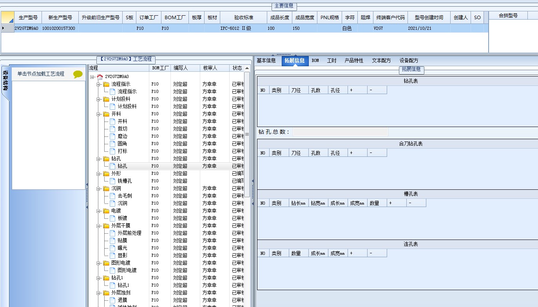538x307 pixels.
Task: Collapse the root node 2V2G7ZM9A0
Action: click(92, 77)
